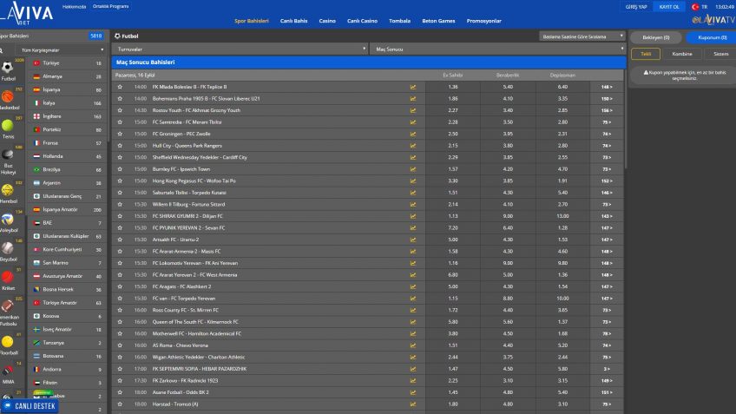The width and height of the screenshot is (736, 414).
Task: Open the Casino menu item
Action: click(x=327, y=21)
